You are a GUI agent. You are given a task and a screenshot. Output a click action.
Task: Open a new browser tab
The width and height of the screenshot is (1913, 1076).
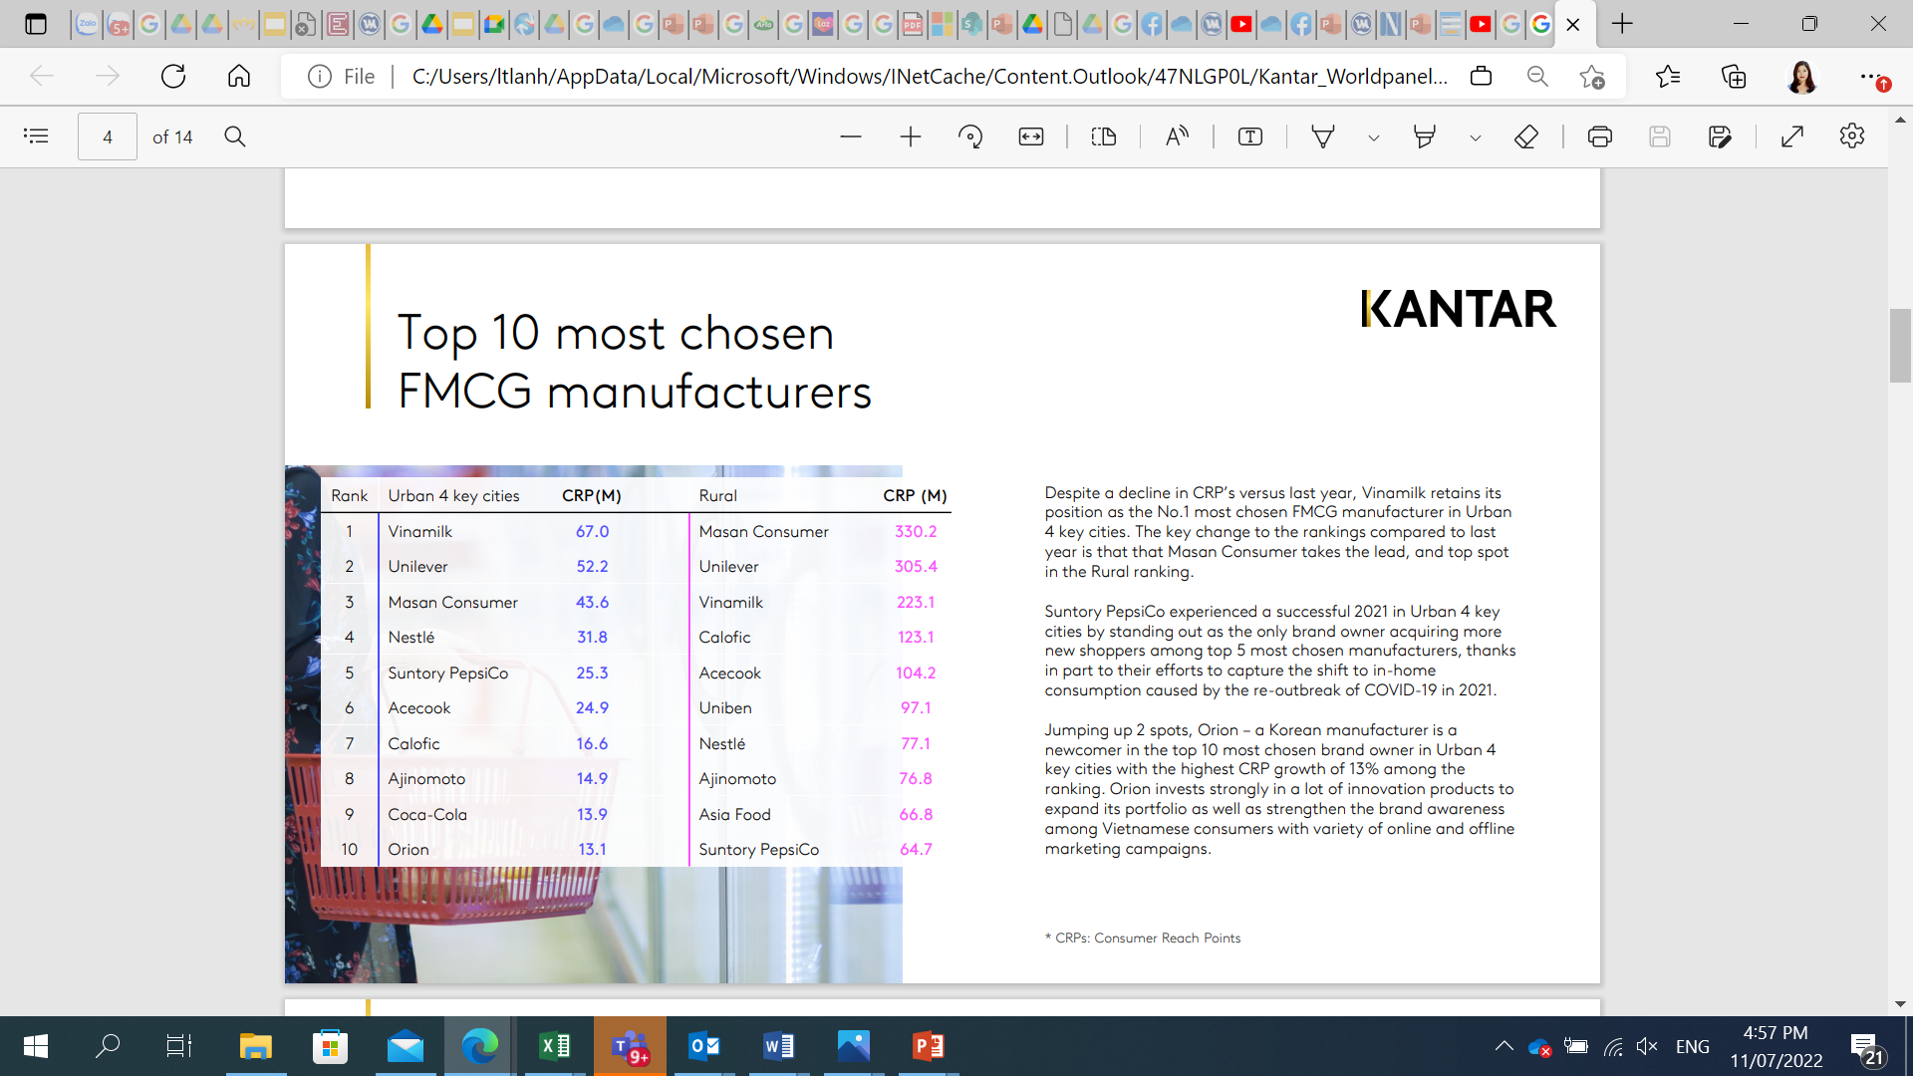(1622, 24)
